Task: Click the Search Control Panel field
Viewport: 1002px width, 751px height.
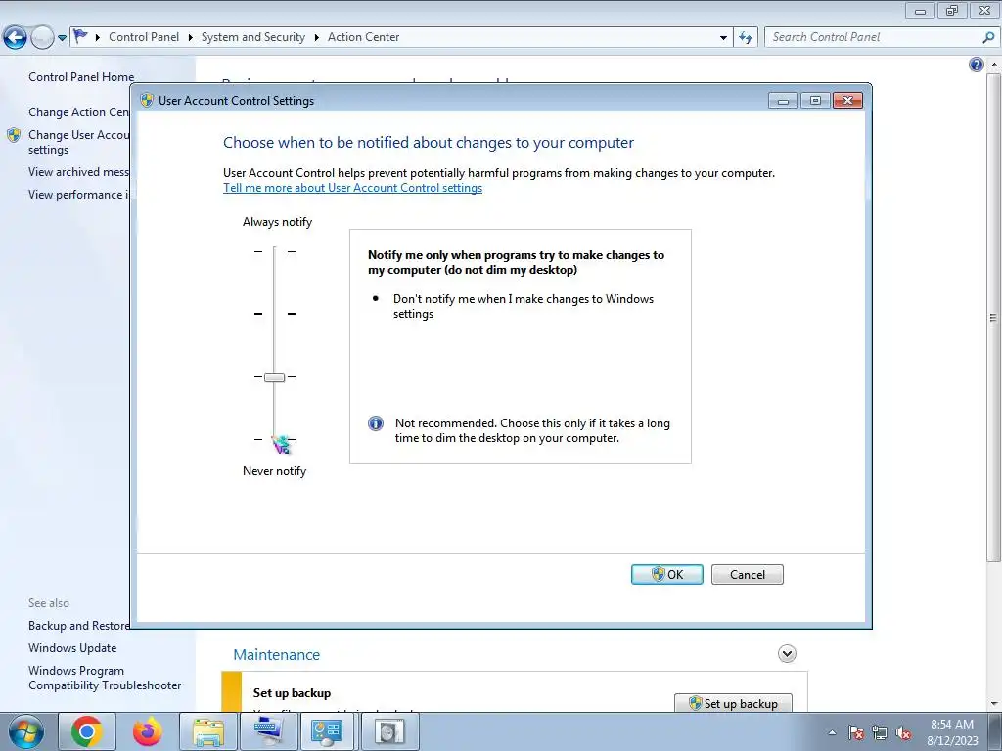Action: 874,37
